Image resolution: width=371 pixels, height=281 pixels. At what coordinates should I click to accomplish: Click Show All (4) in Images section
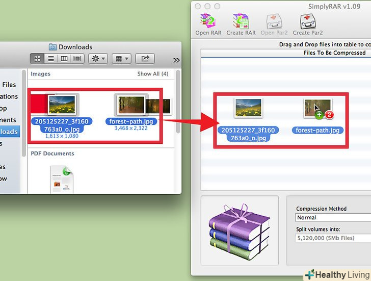pos(153,74)
